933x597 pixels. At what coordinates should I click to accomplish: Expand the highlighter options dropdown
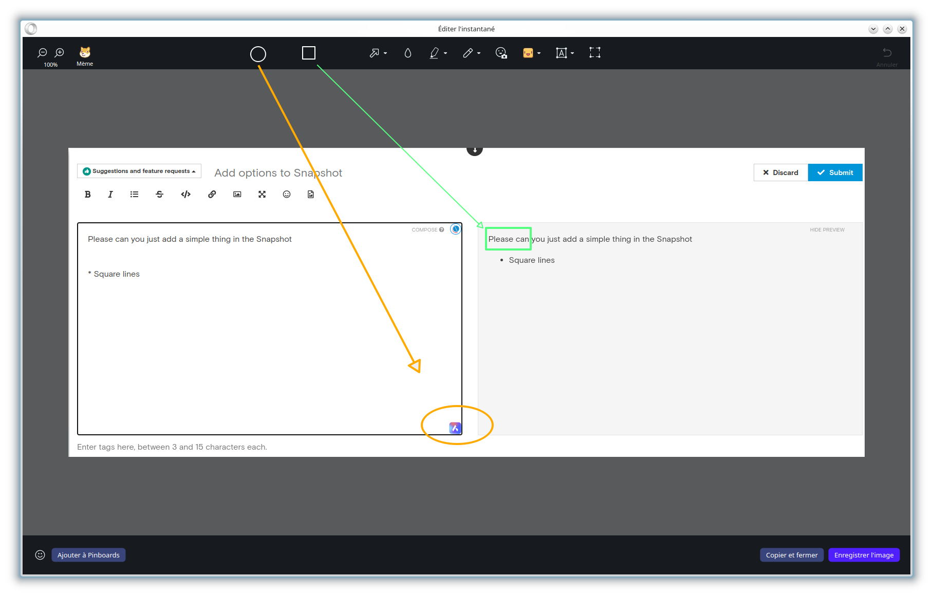tap(445, 53)
